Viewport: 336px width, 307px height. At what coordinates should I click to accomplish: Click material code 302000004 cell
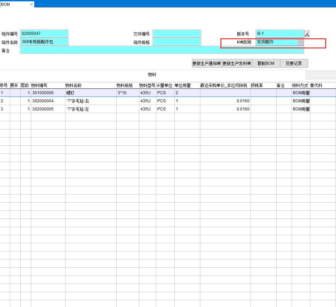pos(48,101)
